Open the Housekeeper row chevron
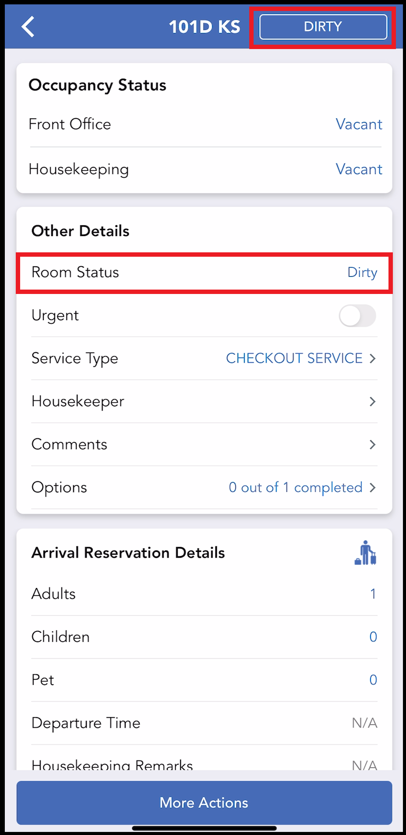The height and width of the screenshot is (835, 406). [372, 401]
